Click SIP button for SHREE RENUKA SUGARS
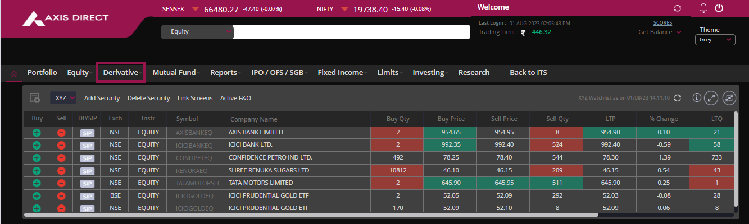This screenshot has height=224, width=749. tap(87, 171)
